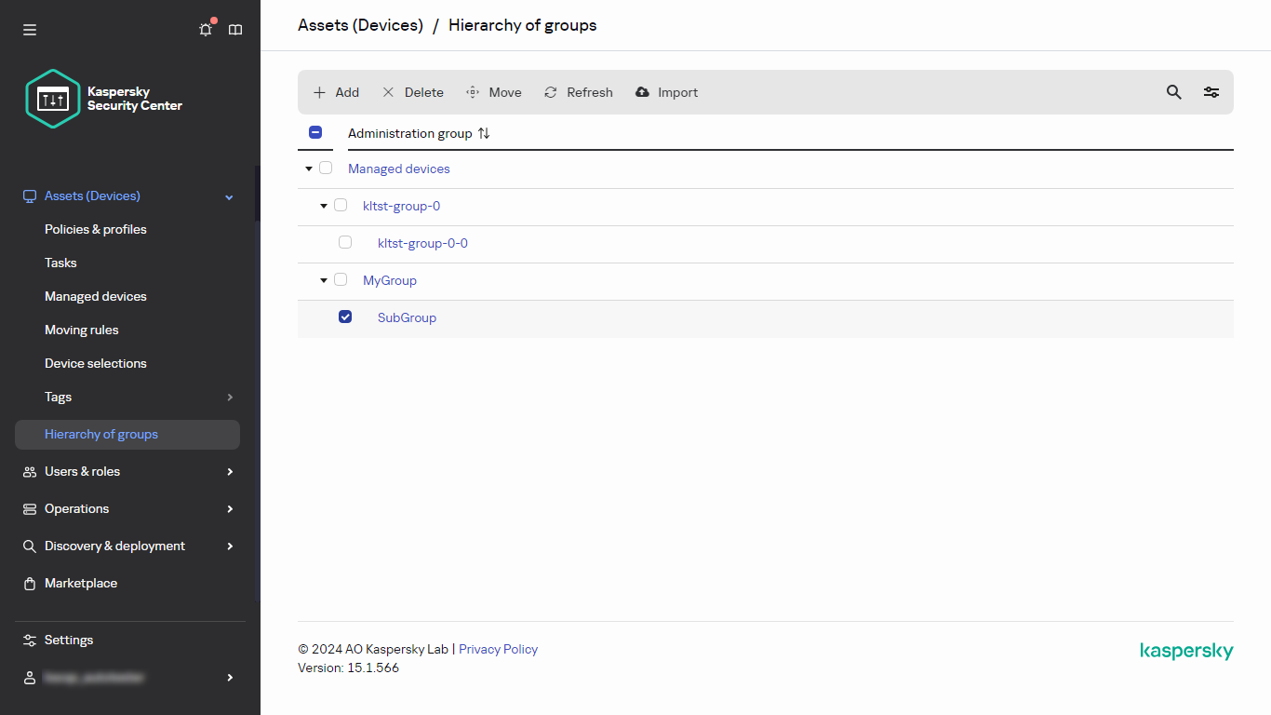Open the documentation book icon

[x=235, y=30]
